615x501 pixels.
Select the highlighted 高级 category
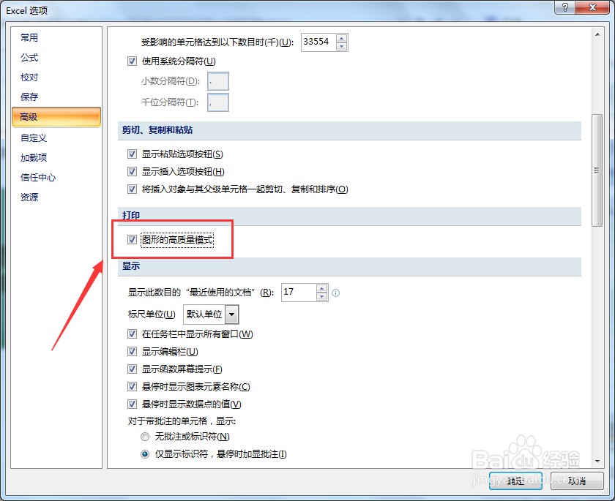pyautogui.click(x=56, y=117)
